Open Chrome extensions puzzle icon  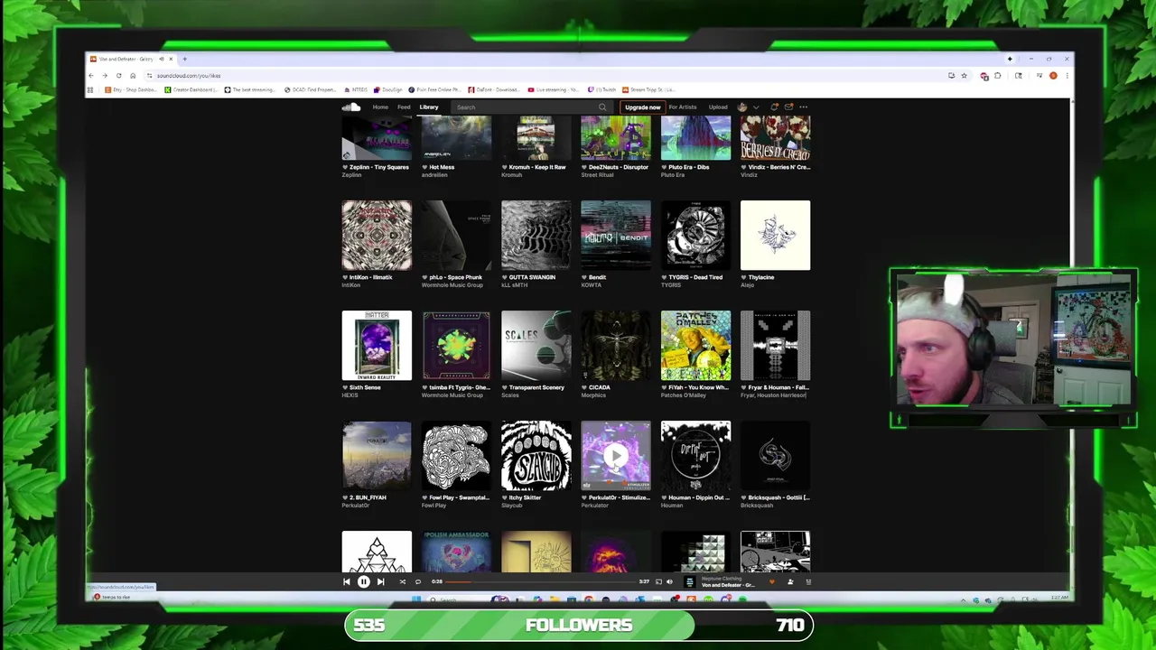pyautogui.click(x=997, y=76)
